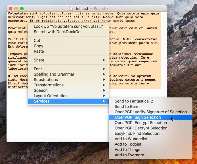Select Add to Wunderlist

(150, 139)
